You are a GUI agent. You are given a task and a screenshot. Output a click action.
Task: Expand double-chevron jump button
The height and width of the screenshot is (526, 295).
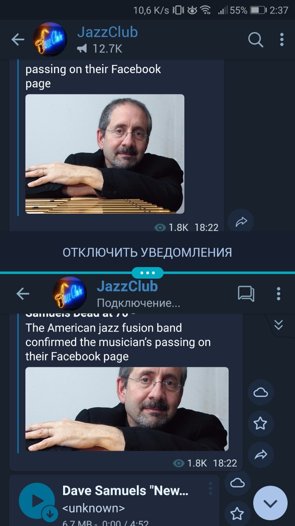click(x=279, y=325)
